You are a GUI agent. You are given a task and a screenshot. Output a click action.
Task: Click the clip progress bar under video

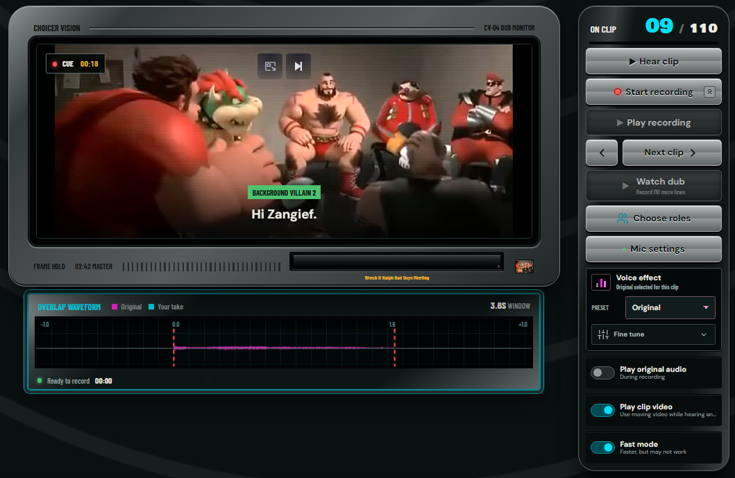tap(396, 262)
